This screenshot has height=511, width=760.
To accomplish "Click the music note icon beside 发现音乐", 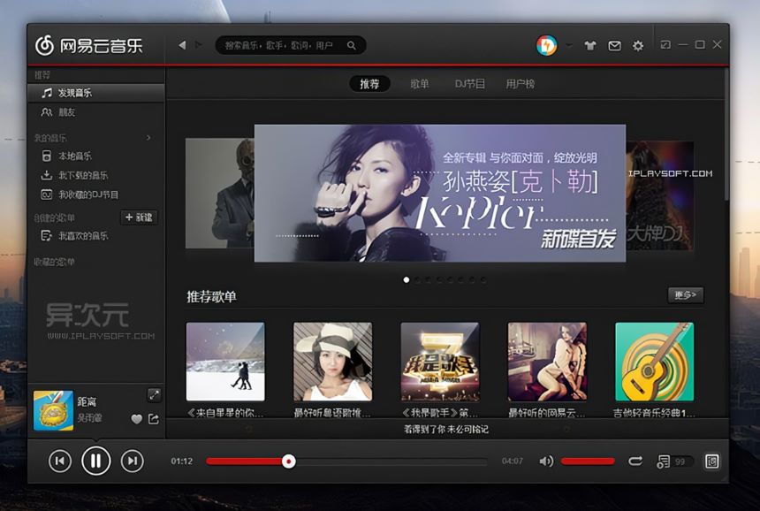I will pos(47,93).
